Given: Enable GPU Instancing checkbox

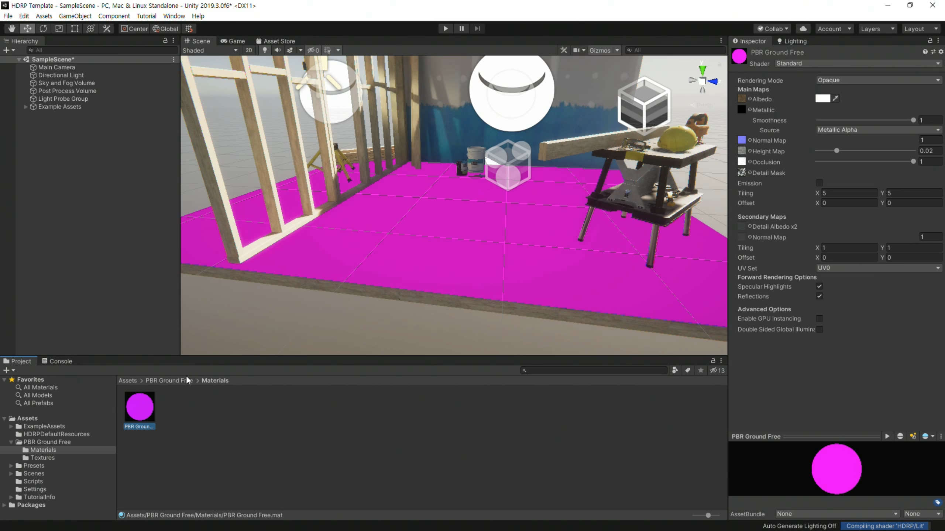Looking at the screenshot, I should (819, 318).
